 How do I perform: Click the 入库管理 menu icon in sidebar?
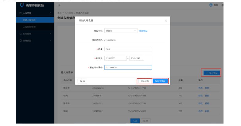[21, 13]
